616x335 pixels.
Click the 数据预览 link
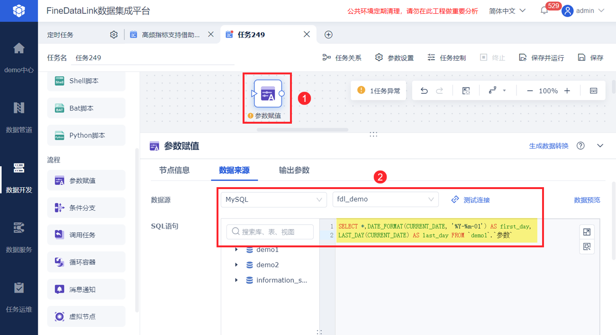(587, 200)
